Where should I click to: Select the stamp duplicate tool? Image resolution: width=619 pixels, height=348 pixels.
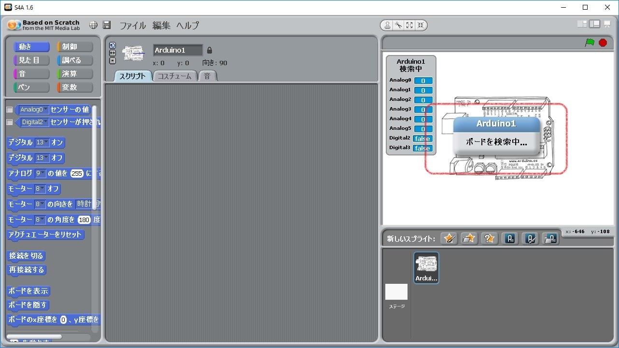coord(387,25)
